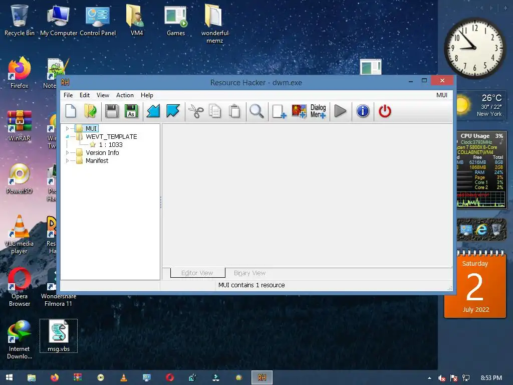This screenshot has width=513, height=385.
Task: Paste with the clipboard icon
Action: (234, 111)
